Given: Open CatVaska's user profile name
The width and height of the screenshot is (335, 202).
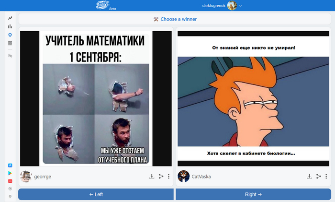Looking at the screenshot, I should (201, 177).
